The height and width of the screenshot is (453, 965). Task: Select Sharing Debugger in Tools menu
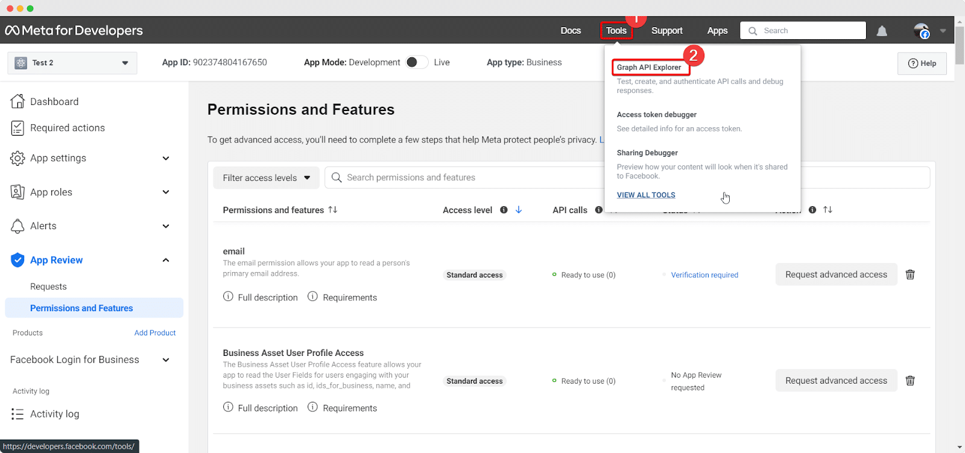pos(647,153)
